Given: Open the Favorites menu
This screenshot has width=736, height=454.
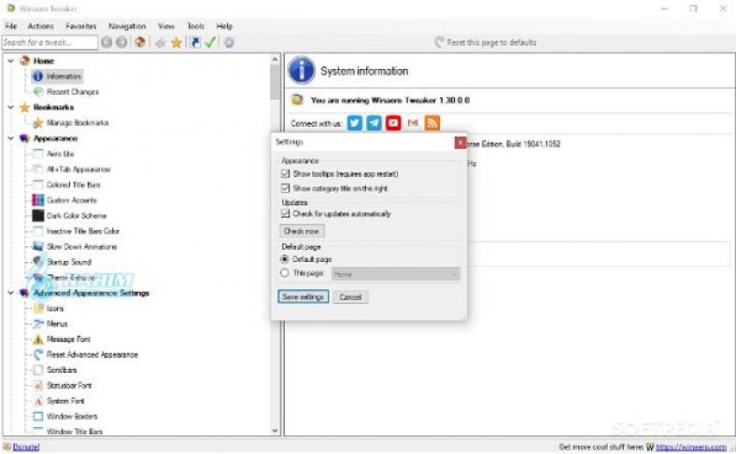Looking at the screenshot, I should coord(80,26).
